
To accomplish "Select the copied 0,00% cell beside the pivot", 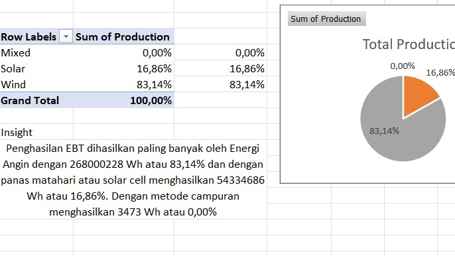I will tap(220, 52).
